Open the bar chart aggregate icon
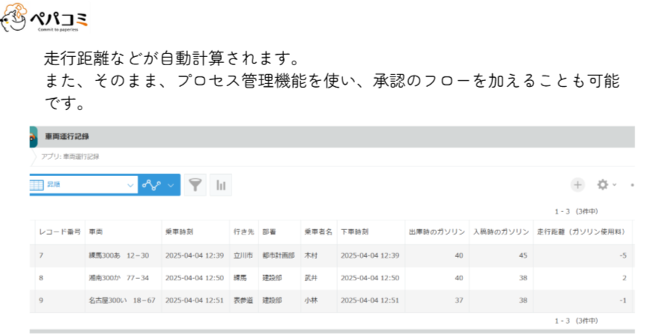Image resolution: width=651 pixels, height=335 pixels. (221, 184)
